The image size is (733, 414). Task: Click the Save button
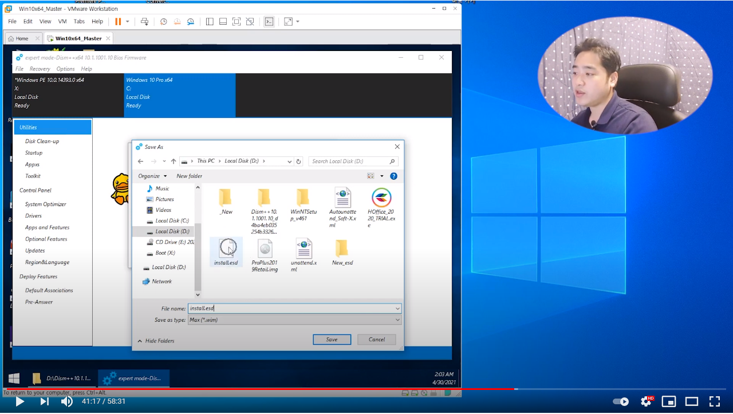pos(332,340)
